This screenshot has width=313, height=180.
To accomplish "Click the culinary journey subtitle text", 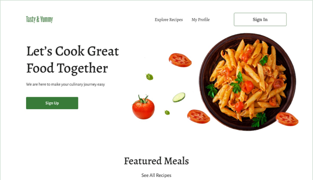I will coord(65,84).
